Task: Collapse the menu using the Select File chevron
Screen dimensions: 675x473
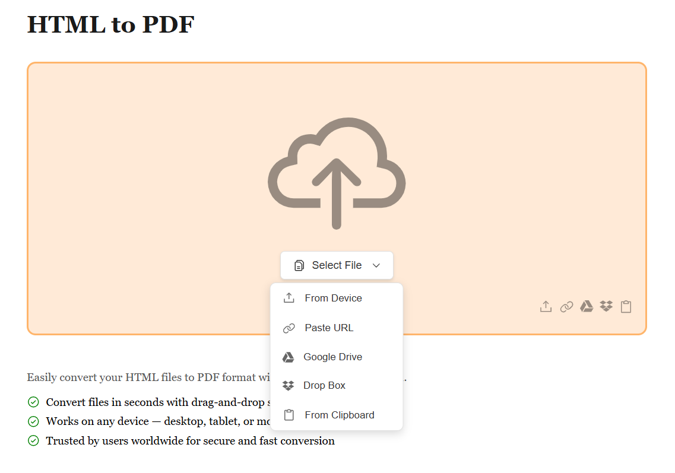Action: point(376,265)
